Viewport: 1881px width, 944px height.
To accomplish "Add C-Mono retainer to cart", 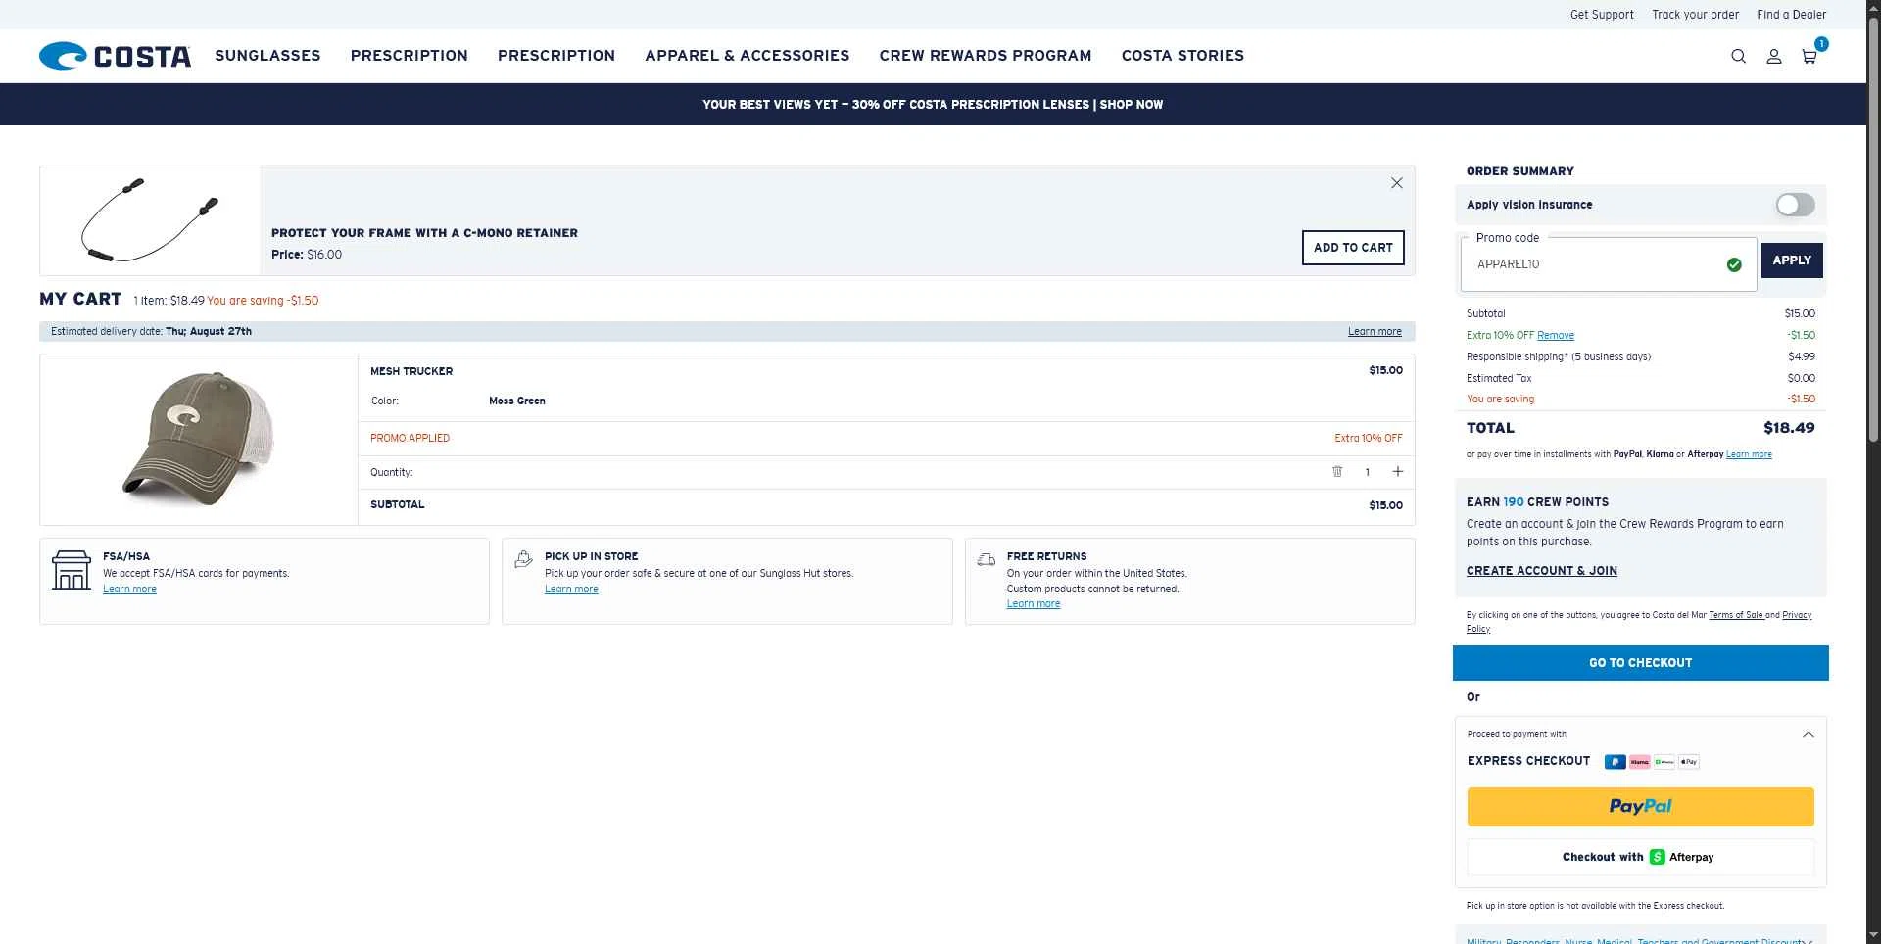I will coord(1353,248).
